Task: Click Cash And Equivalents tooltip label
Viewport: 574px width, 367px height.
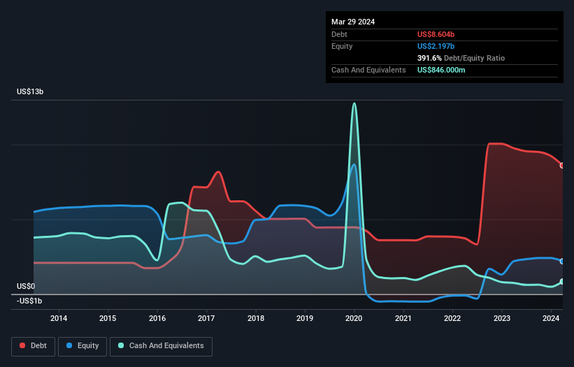Action: 368,70
